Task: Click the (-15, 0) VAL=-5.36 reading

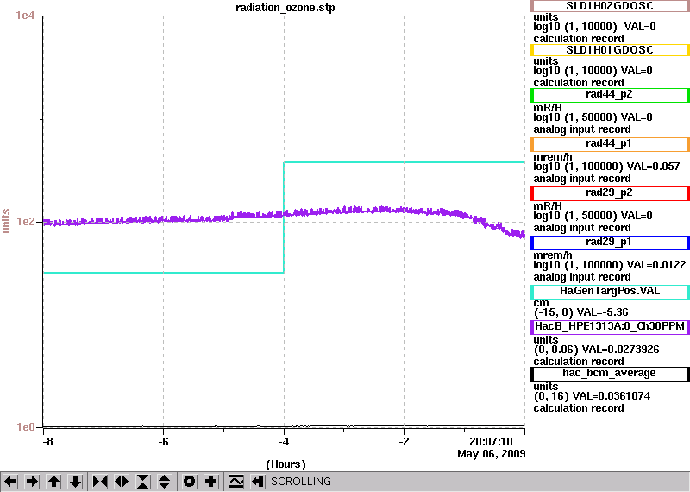Action: click(580, 312)
